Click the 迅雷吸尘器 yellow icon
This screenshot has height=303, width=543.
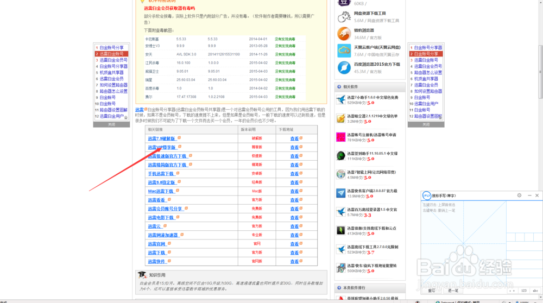tap(341, 118)
